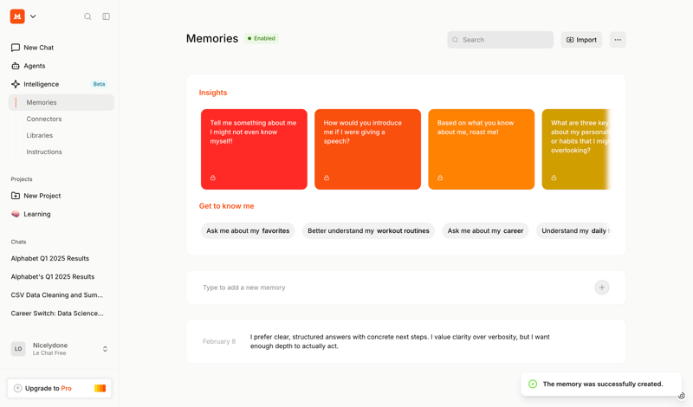
Task: Click the search magnifier icon in sidebar
Action: pos(87,16)
